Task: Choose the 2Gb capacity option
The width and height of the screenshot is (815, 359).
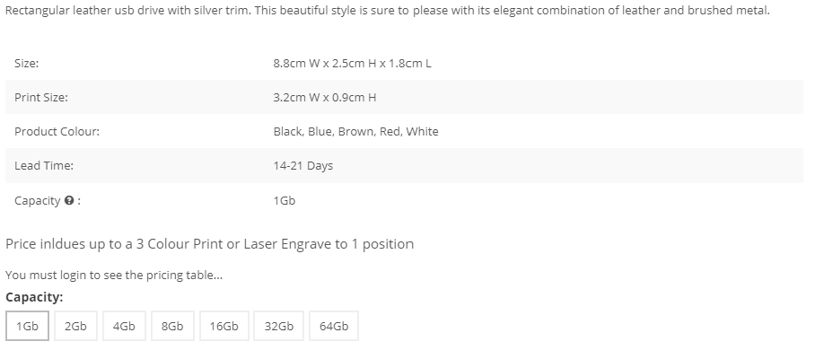Action: [x=75, y=326]
